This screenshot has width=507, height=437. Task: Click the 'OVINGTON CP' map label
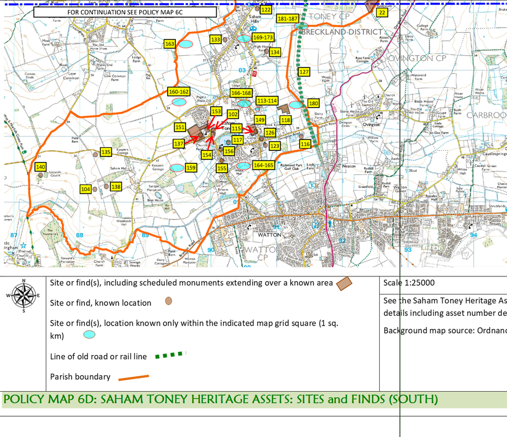[417, 58]
